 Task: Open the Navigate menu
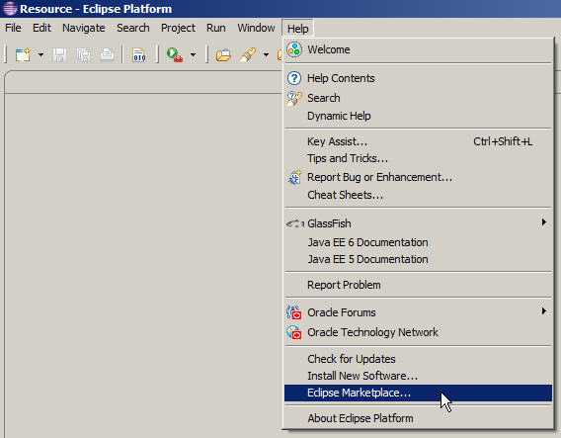(84, 28)
